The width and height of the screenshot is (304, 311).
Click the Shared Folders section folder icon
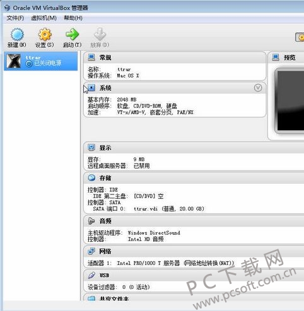point(91,298)
